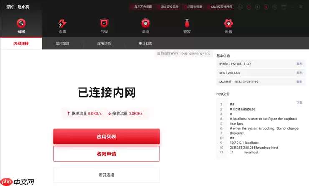
Task: Click the 您好，赵小亮 user greeting
Action: (x=18, y=7)
